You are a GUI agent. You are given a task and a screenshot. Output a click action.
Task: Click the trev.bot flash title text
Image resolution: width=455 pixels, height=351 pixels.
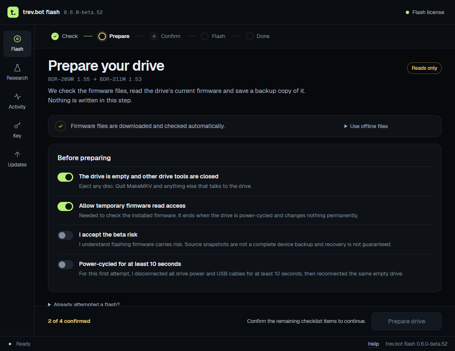[41, 12]
